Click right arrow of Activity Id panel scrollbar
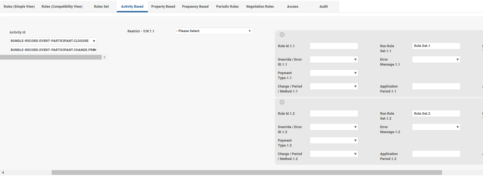 (x=104, y=57)
